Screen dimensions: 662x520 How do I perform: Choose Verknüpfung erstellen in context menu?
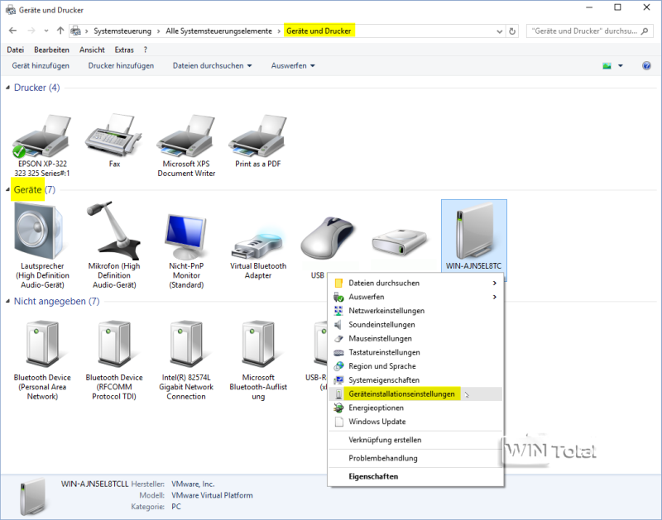pyautogui.click(x=415, y=440)
